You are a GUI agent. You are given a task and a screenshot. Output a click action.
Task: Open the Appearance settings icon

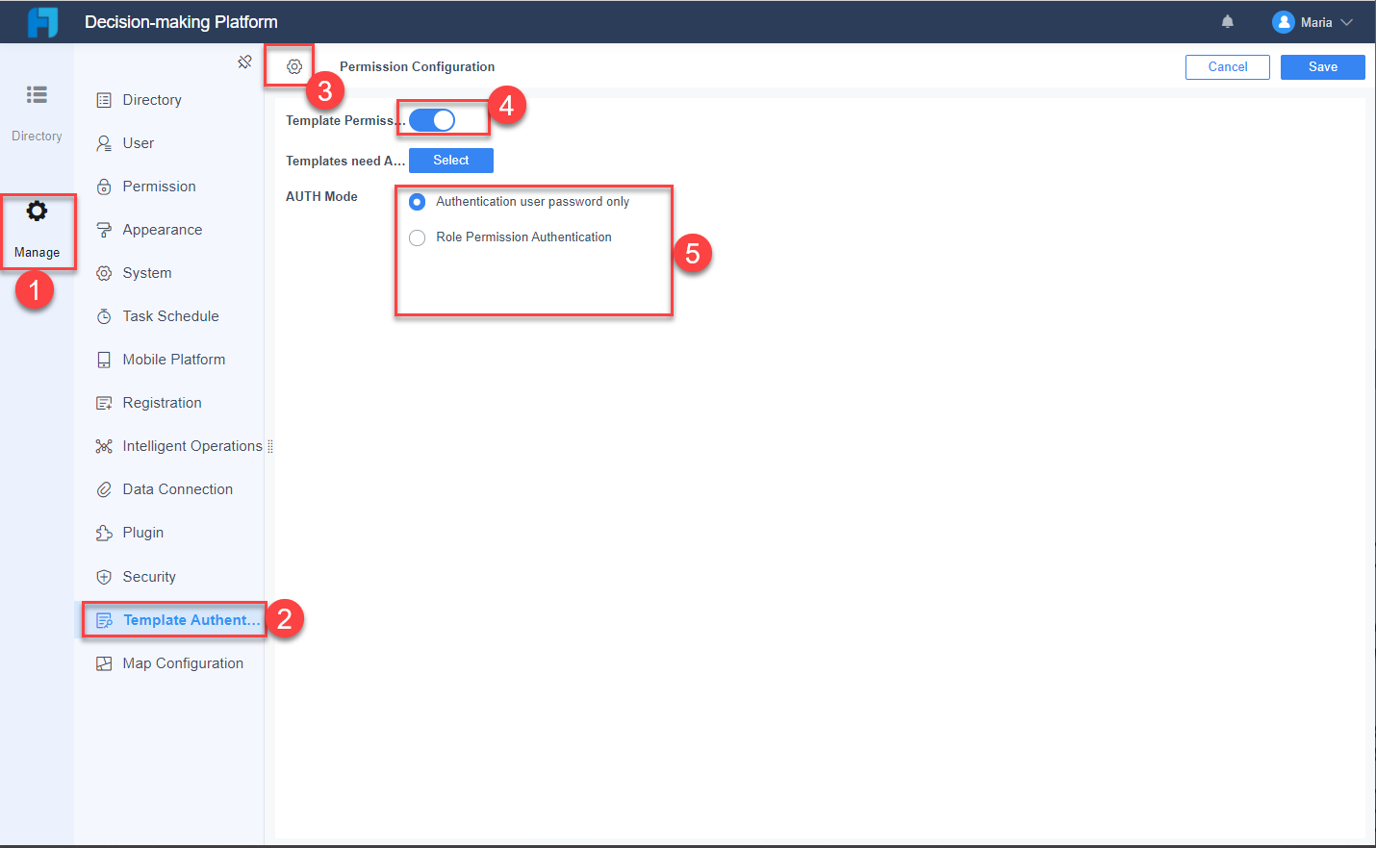[x=162, y=229]
